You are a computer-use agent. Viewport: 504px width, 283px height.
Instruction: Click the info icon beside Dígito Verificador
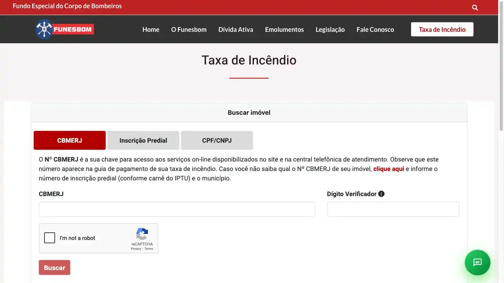point(381,193)
